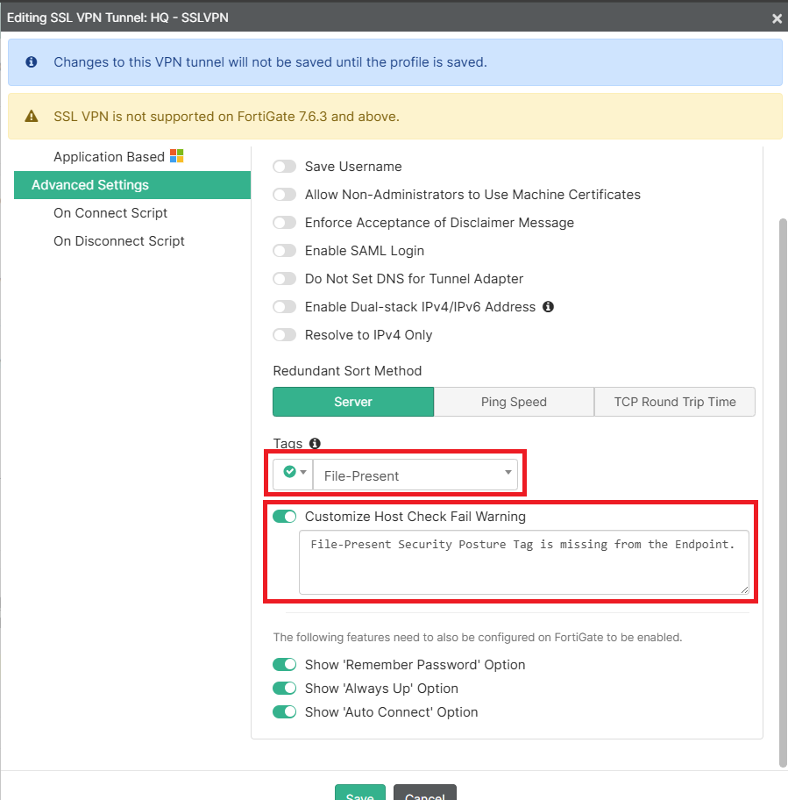788x800 pixels.
Task: Click the Save button
Action: click(359, 793)
